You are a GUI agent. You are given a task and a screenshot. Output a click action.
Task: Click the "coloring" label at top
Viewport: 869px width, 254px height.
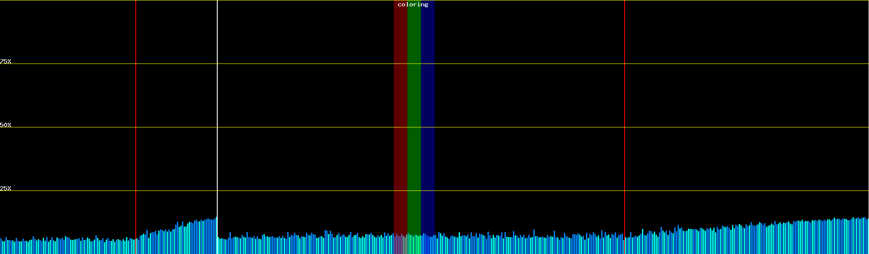click(413, 5)
